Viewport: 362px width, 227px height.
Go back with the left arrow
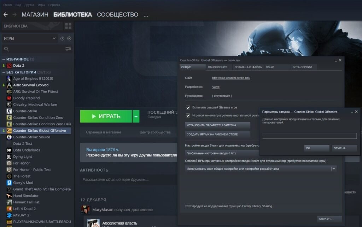click(x=6, y=14)
